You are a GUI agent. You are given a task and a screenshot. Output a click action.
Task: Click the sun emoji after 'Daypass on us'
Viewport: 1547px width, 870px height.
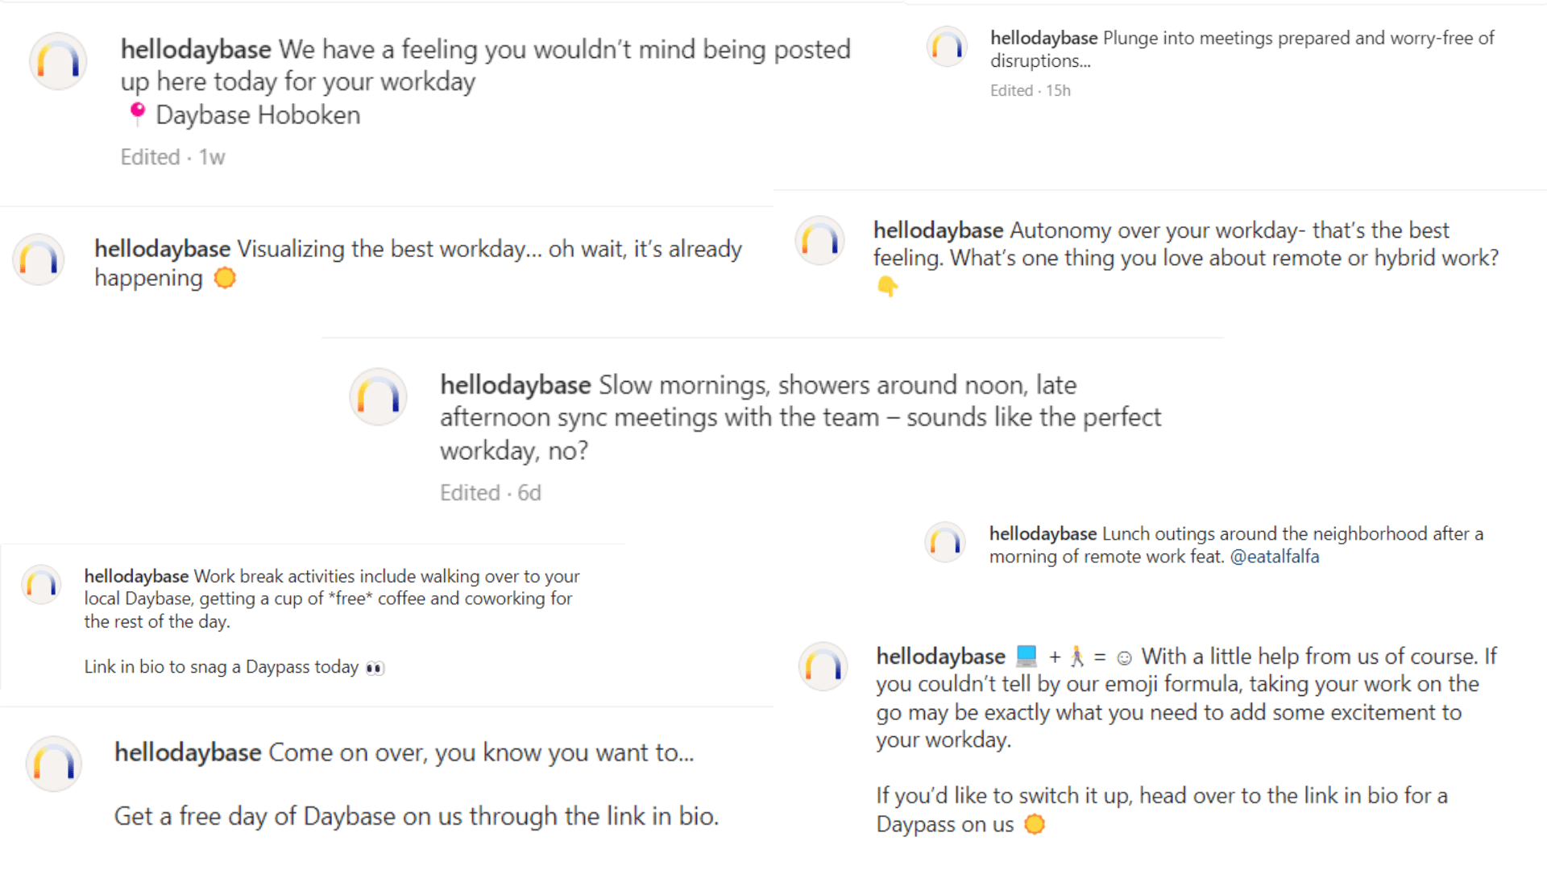click(1034, 824)
